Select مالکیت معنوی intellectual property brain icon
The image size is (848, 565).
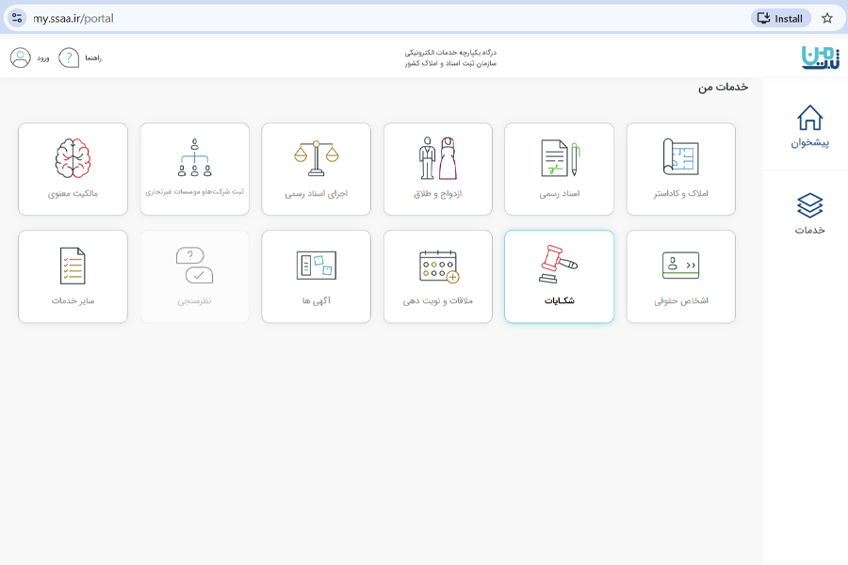[x=73, y=169]
